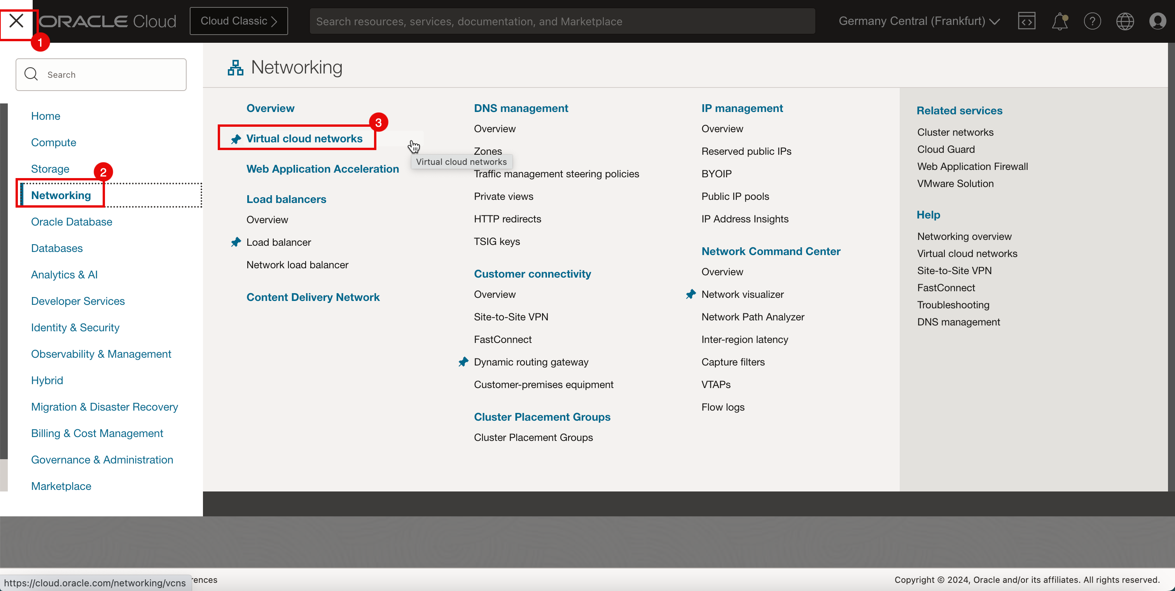Select Compute from the left sidebar menu

point(53,142)
